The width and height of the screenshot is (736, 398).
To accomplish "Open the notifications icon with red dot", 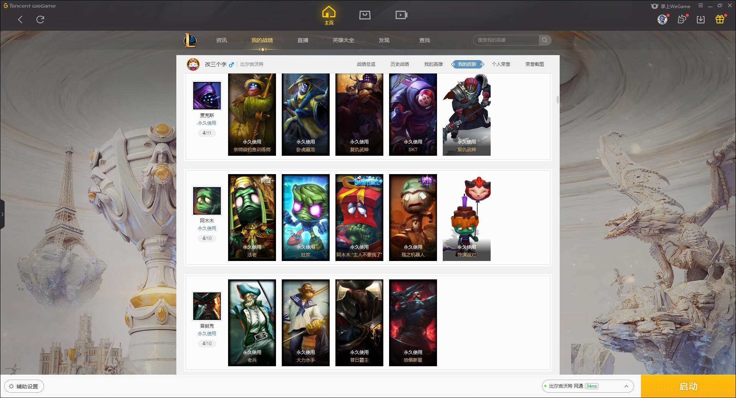I will (682, 19).
